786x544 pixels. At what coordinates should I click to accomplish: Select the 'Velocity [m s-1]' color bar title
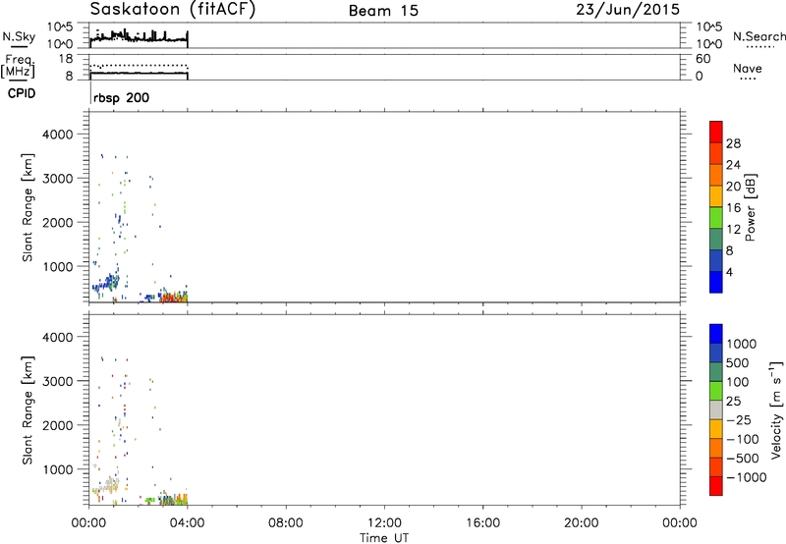click(776, 409)
